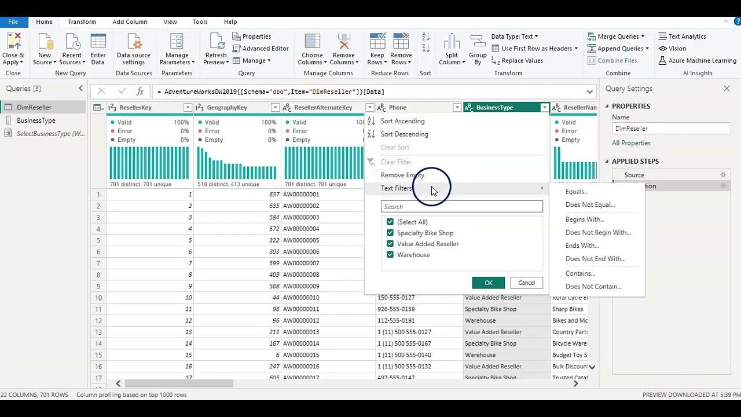Open Text Analytics AI insight
The width and height of the screenshot is (741, 417).
pos(682,36)
